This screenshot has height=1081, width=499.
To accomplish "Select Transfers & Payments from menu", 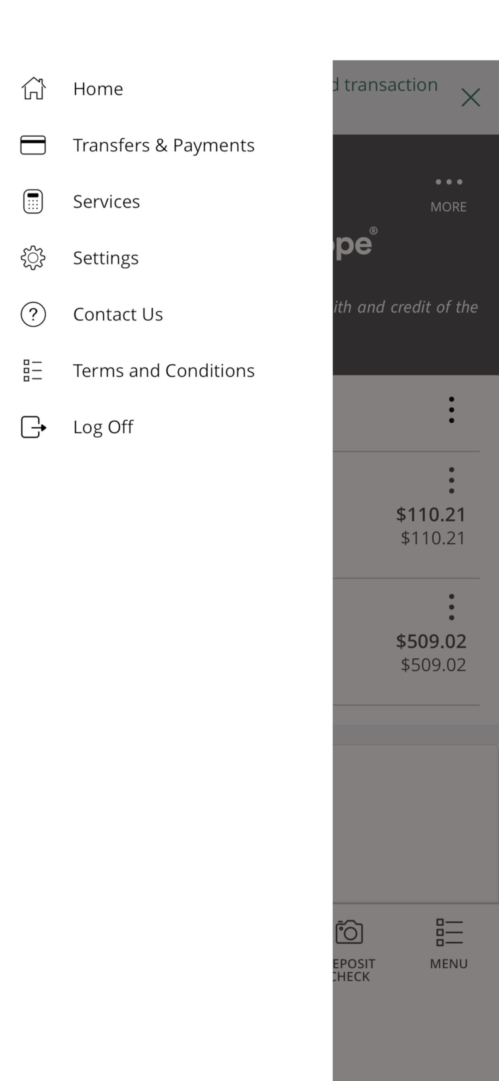I will pos(164,145).
